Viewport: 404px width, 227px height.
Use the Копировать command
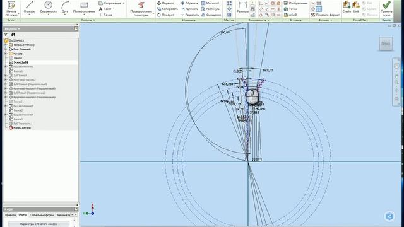[167, 9]
